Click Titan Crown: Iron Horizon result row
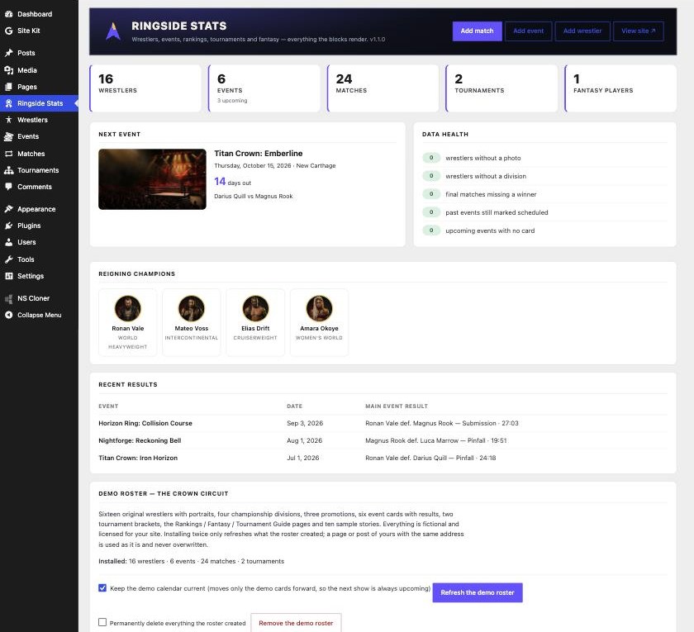The width and height of the screenshot is (694, 632). (383, 458)
